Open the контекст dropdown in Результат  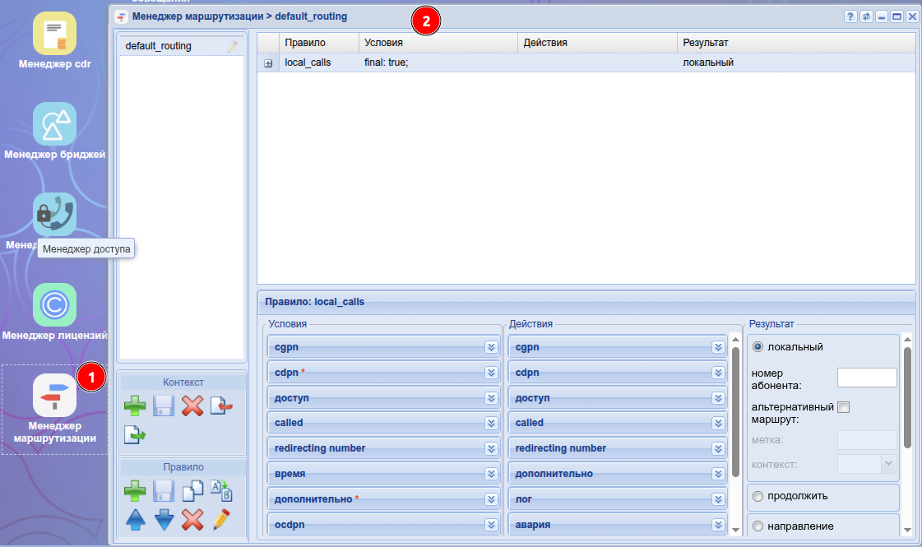(888, 464)
